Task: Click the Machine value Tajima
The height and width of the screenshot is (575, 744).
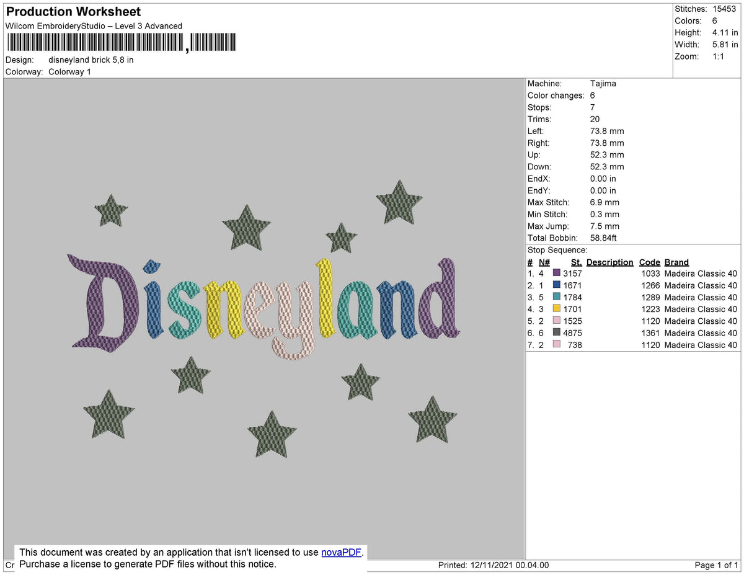Action: (603, 84)
